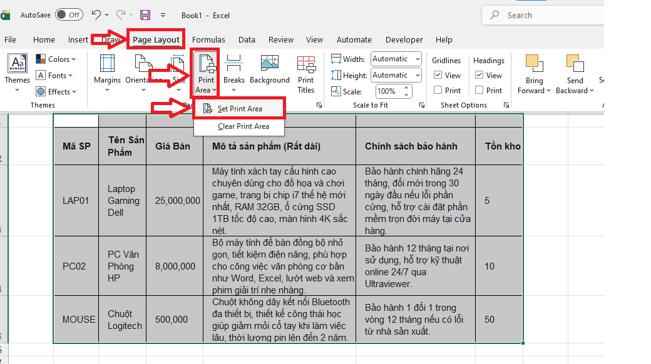Select the cell 'Chuột Logitech'

123,320
